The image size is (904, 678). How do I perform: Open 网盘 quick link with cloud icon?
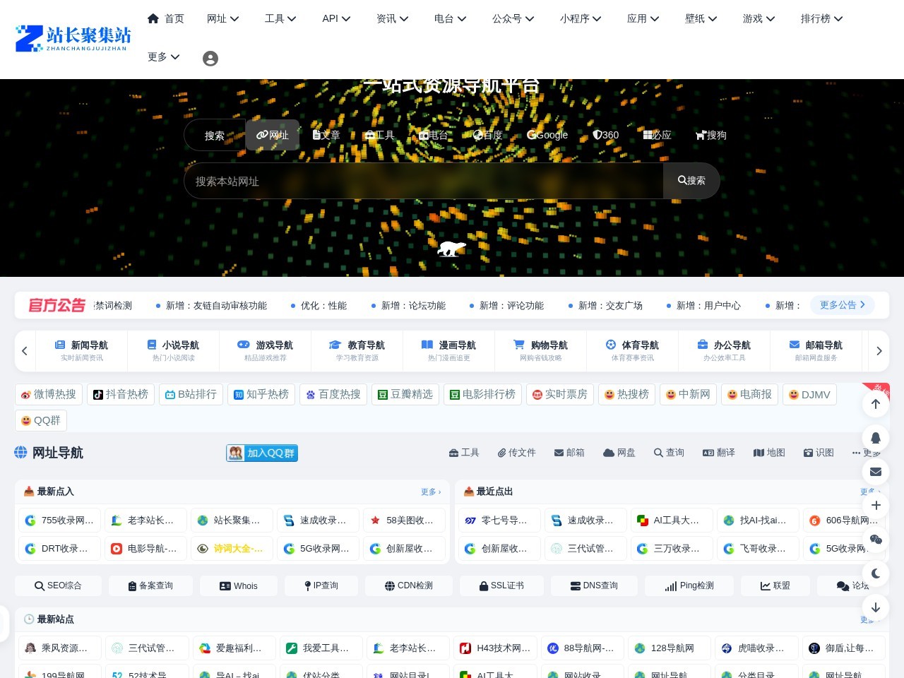point(619,453)
